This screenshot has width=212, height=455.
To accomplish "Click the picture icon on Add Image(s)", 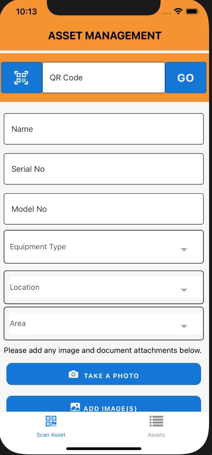I will coord(75,407).
